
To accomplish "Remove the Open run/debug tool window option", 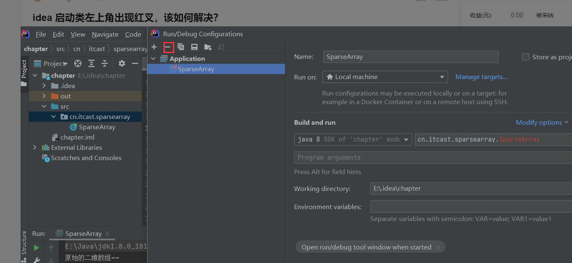I will pos(438,247).
